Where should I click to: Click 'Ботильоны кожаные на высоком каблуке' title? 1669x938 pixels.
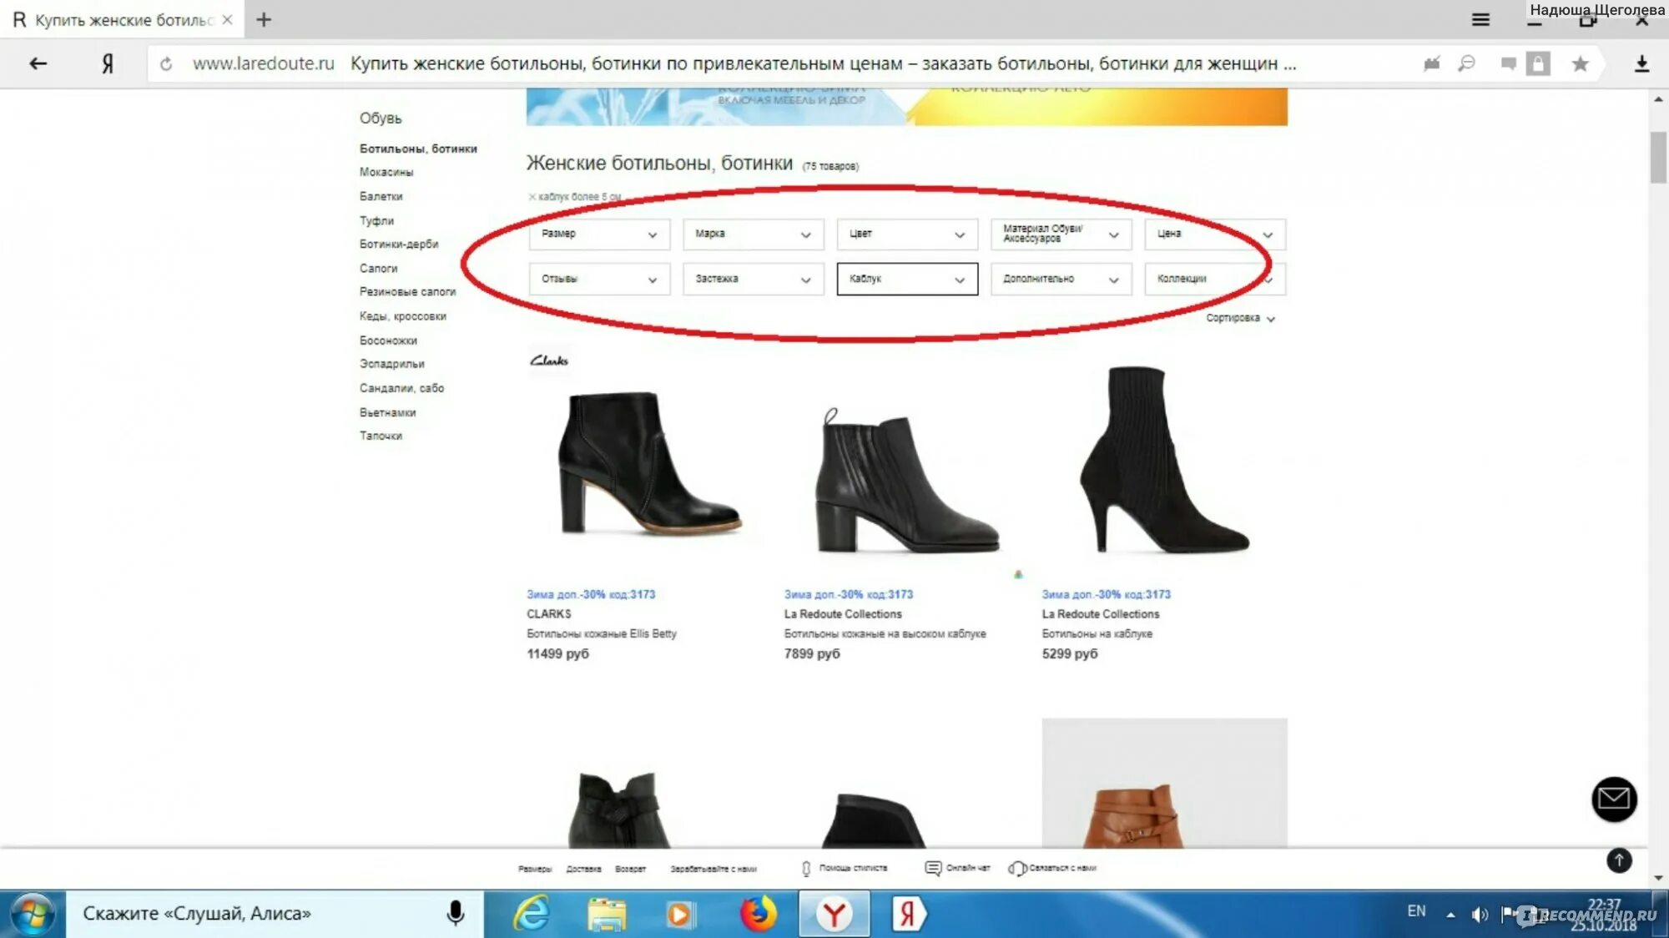(x=885, y=634)
